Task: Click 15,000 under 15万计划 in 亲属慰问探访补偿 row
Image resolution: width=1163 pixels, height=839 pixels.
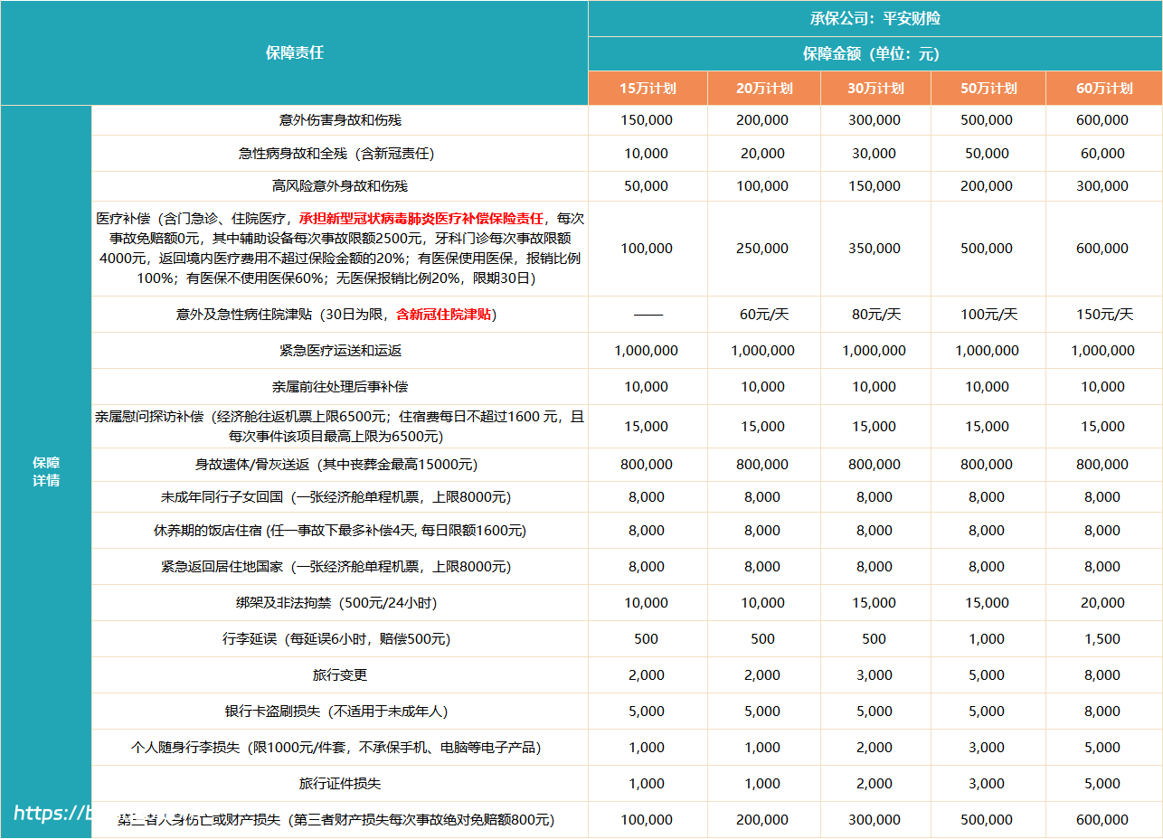Action: click(x=647, y=426)
